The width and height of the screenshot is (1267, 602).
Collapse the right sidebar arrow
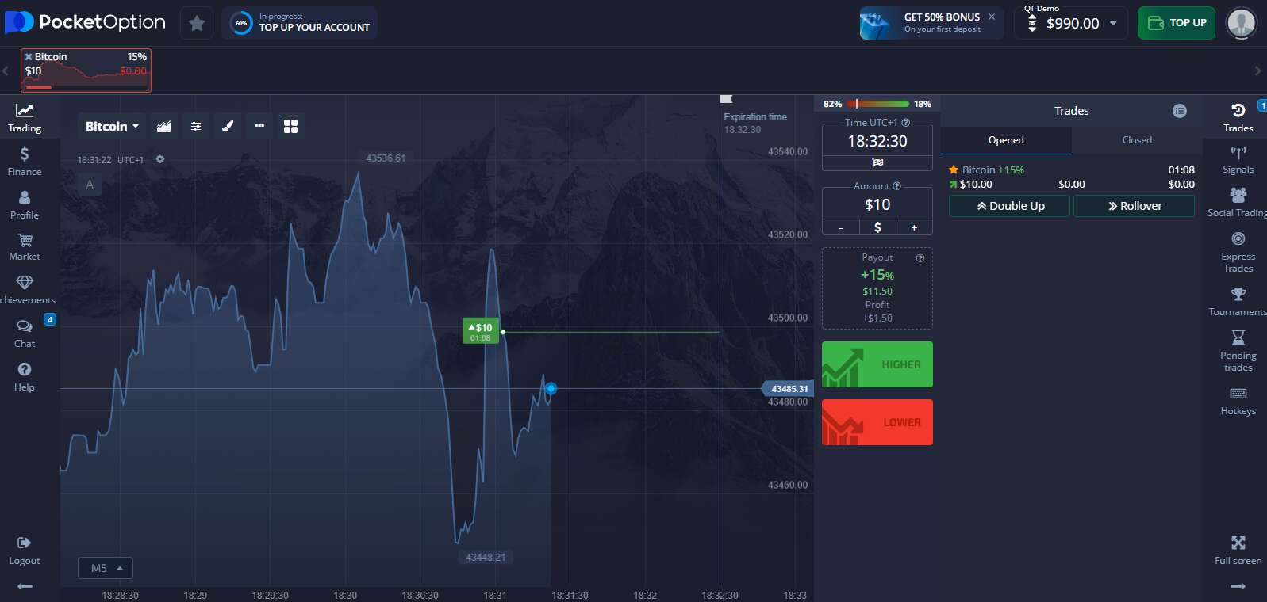(1238, 586)
